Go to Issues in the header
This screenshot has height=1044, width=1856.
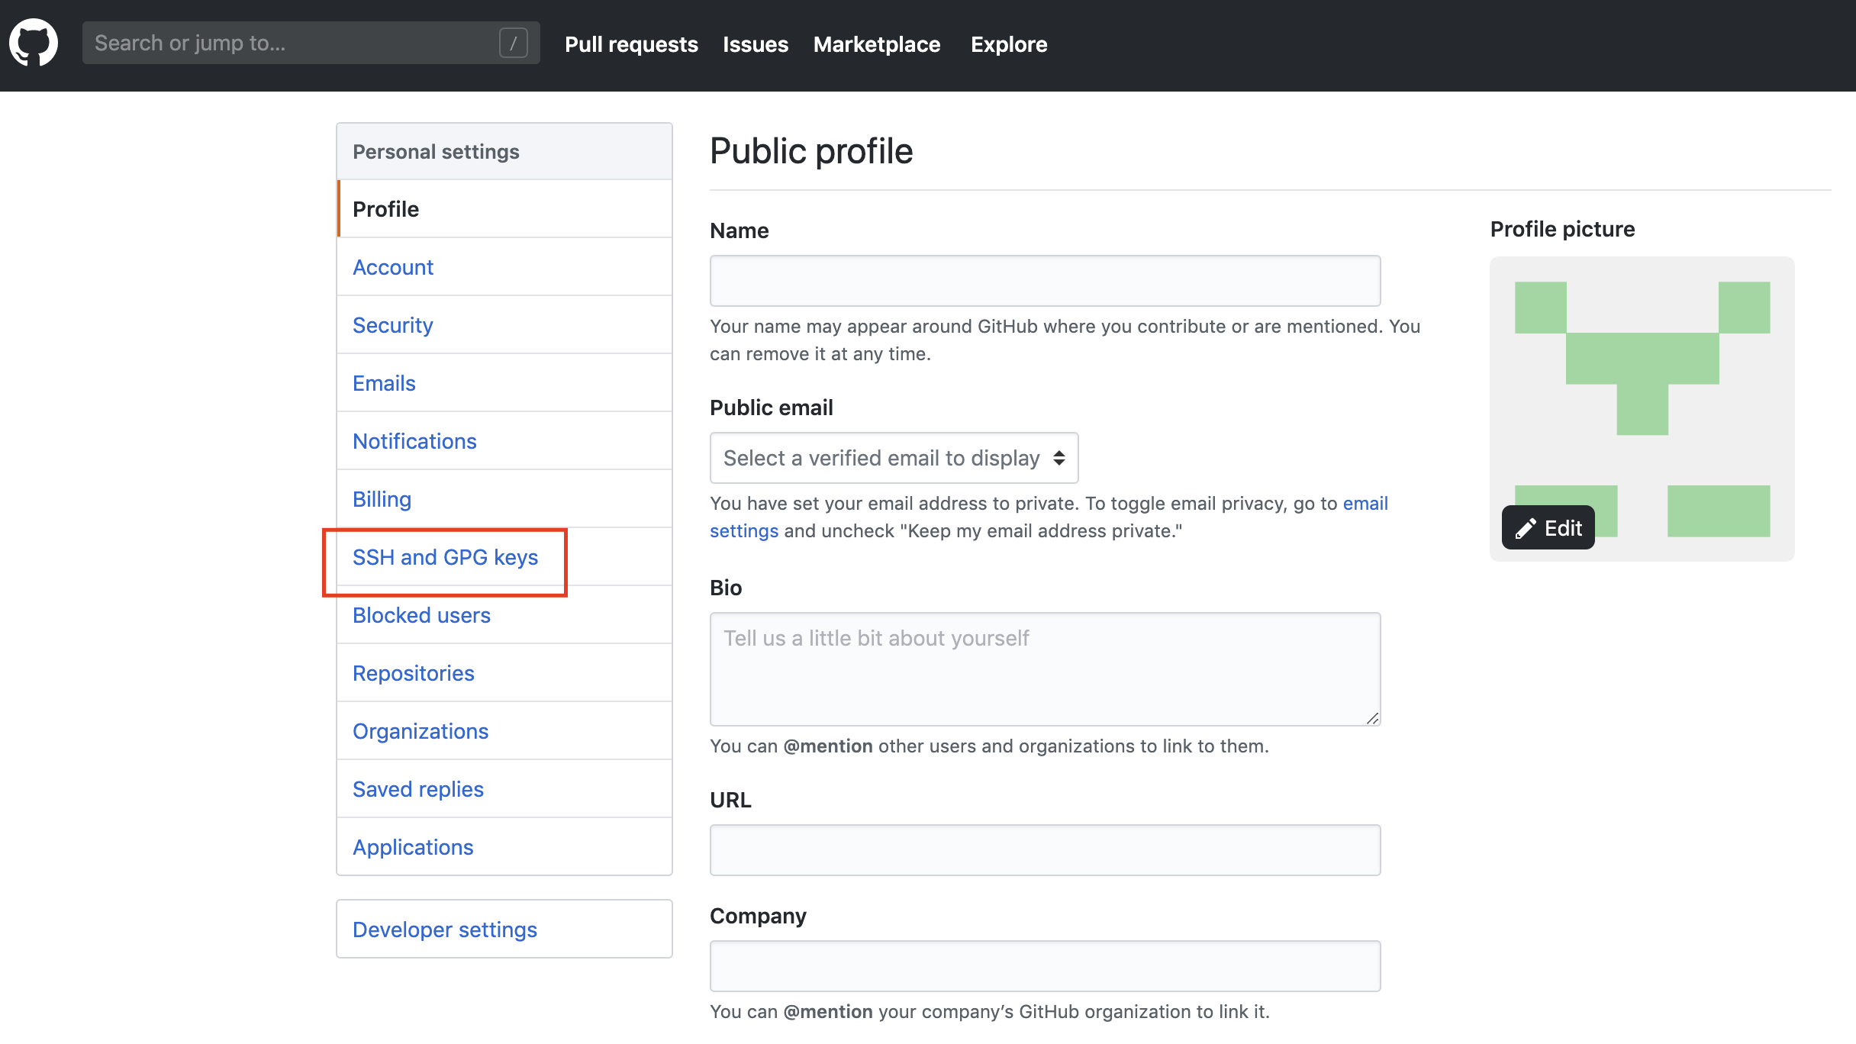(755, 44)
